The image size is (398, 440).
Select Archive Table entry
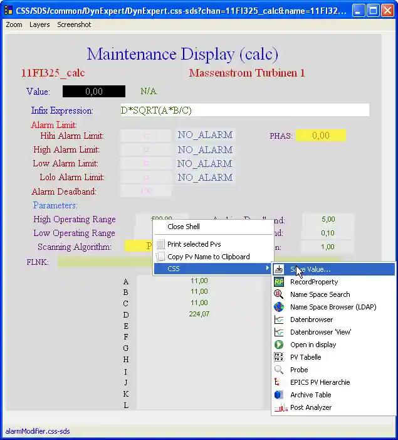pyautogui.click(x=333, y=395)
